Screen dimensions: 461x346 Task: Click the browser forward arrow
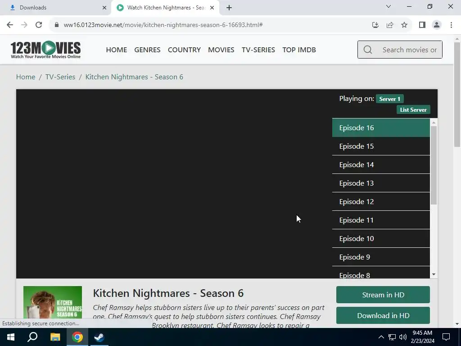(24, 25)
